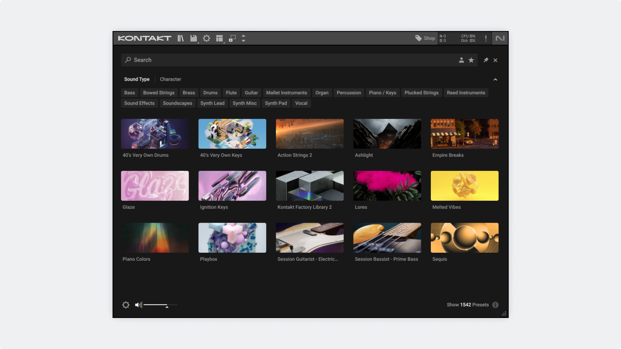Image resolution: width=621 pixels, height=349 pixels.
Task: Open the Sequis library
Action: pos(465,238)
